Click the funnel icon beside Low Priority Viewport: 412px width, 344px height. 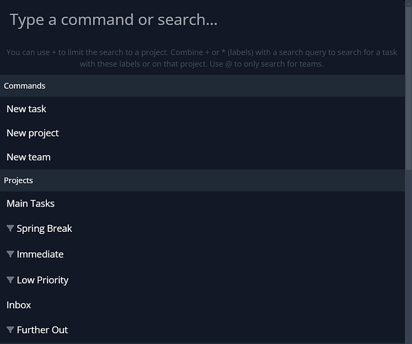pyautogui.click(x=10, y=280)
